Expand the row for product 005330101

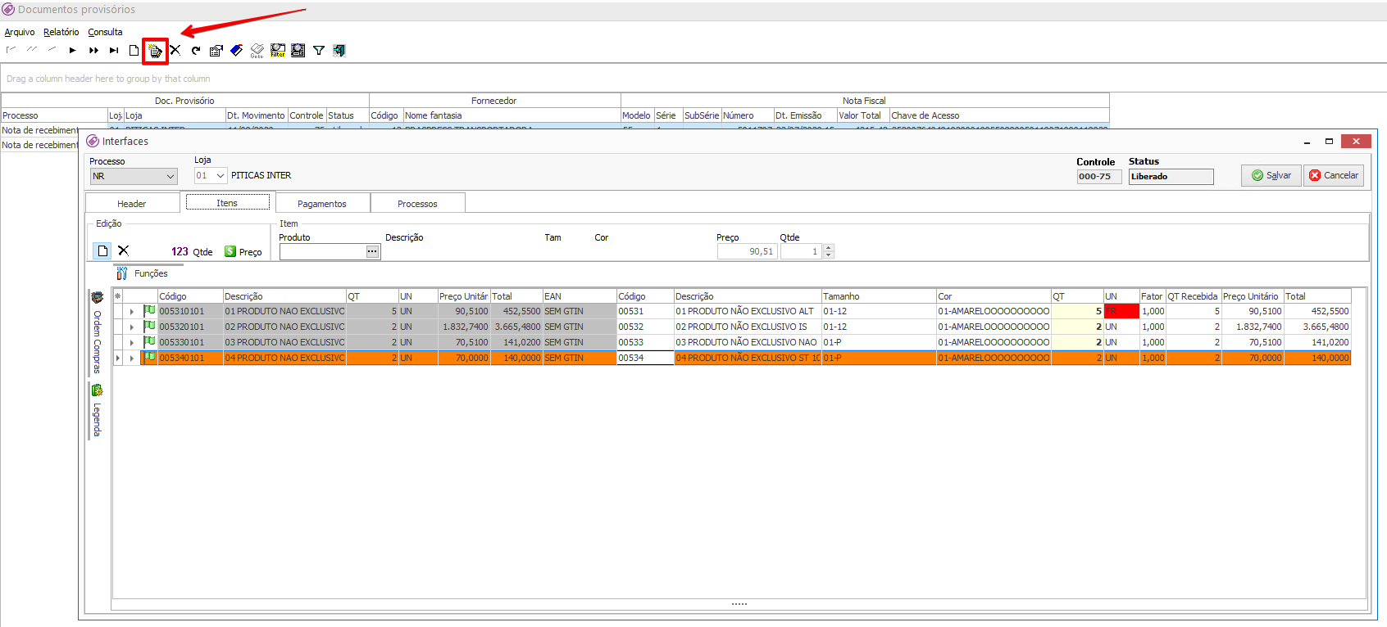(131, 343)
